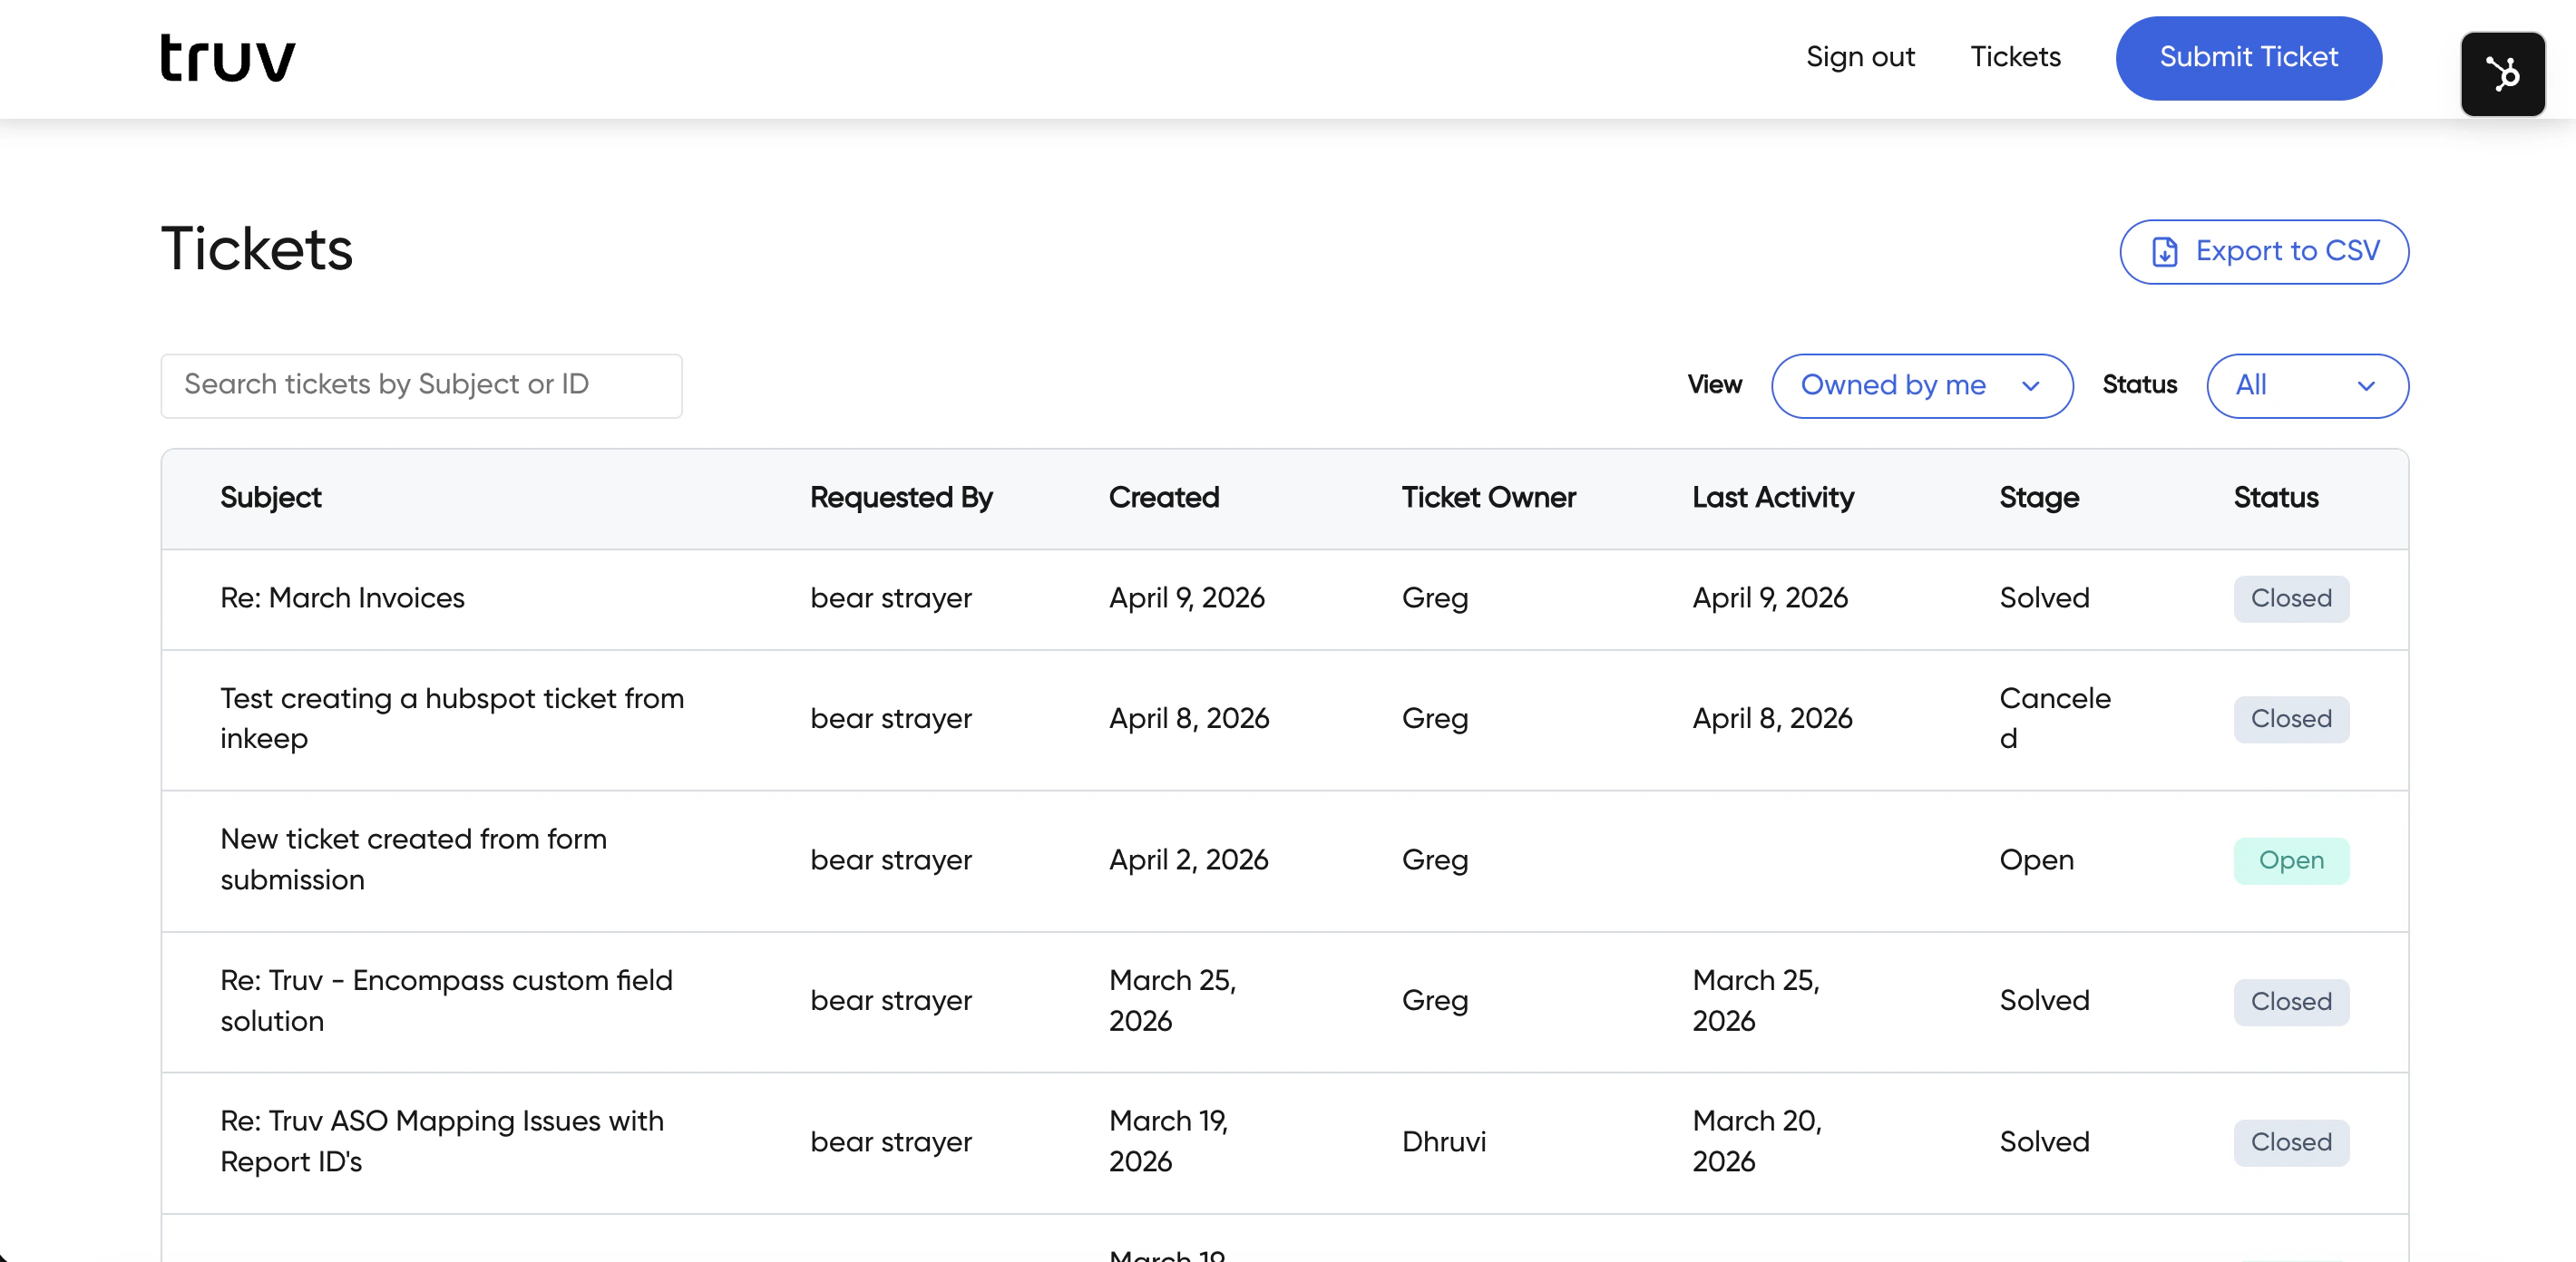Click the Closed badge on Re: March Invoices
This screenshot has height=1262, width=2576.
coord(2291,598)
